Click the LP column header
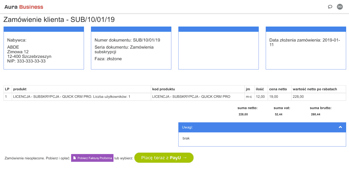349x170 pixels. [x=7, y=89]
